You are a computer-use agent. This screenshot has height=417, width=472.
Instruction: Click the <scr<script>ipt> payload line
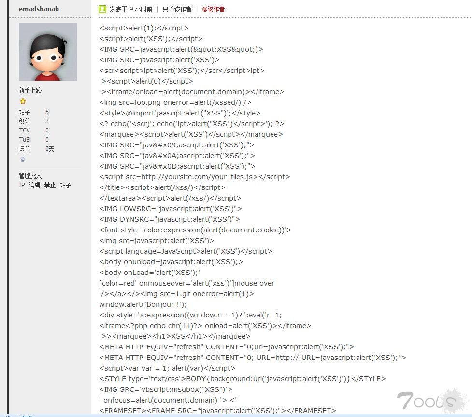pyautogui.click(x=182, y=71)
